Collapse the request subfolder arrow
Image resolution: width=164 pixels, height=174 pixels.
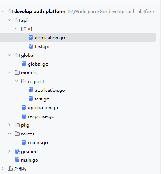pos(16,81)
